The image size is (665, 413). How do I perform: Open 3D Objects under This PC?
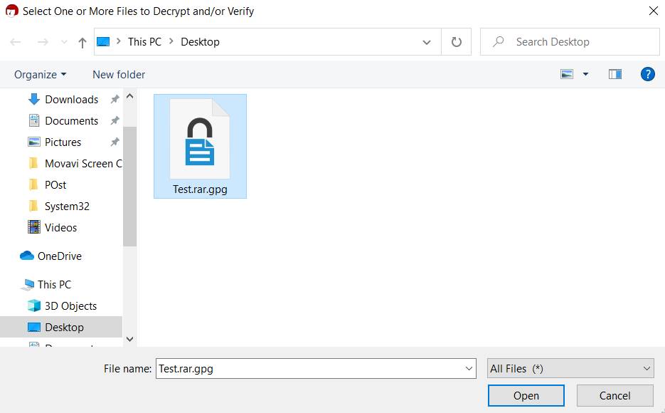(x=70, y=305)
